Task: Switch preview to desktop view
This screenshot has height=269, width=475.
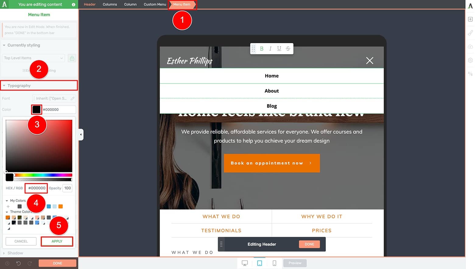Action: [x=245, y=263]
